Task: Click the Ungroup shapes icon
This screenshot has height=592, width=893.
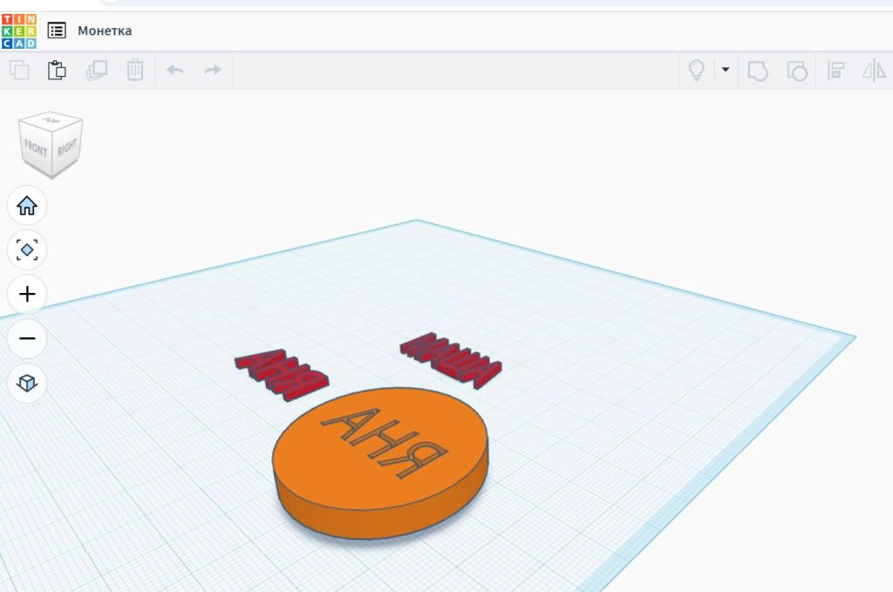Action: (797, 71)
